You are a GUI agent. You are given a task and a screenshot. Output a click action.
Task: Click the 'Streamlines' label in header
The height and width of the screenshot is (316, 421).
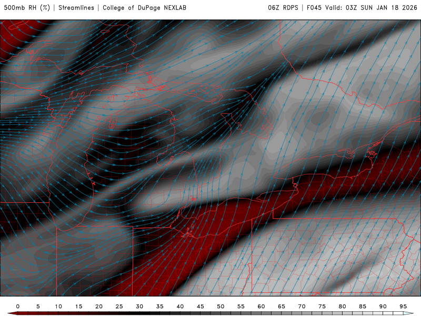pyautogui.click(x=76, y=7)
